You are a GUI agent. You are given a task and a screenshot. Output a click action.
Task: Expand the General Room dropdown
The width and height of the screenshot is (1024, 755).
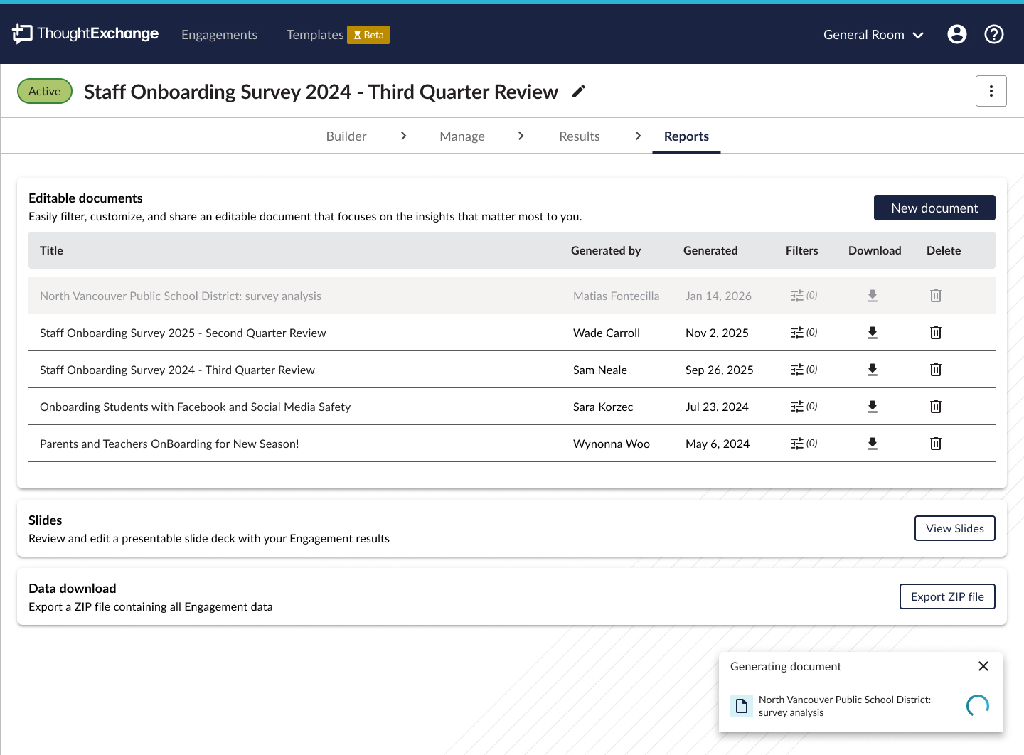[873, 35]
